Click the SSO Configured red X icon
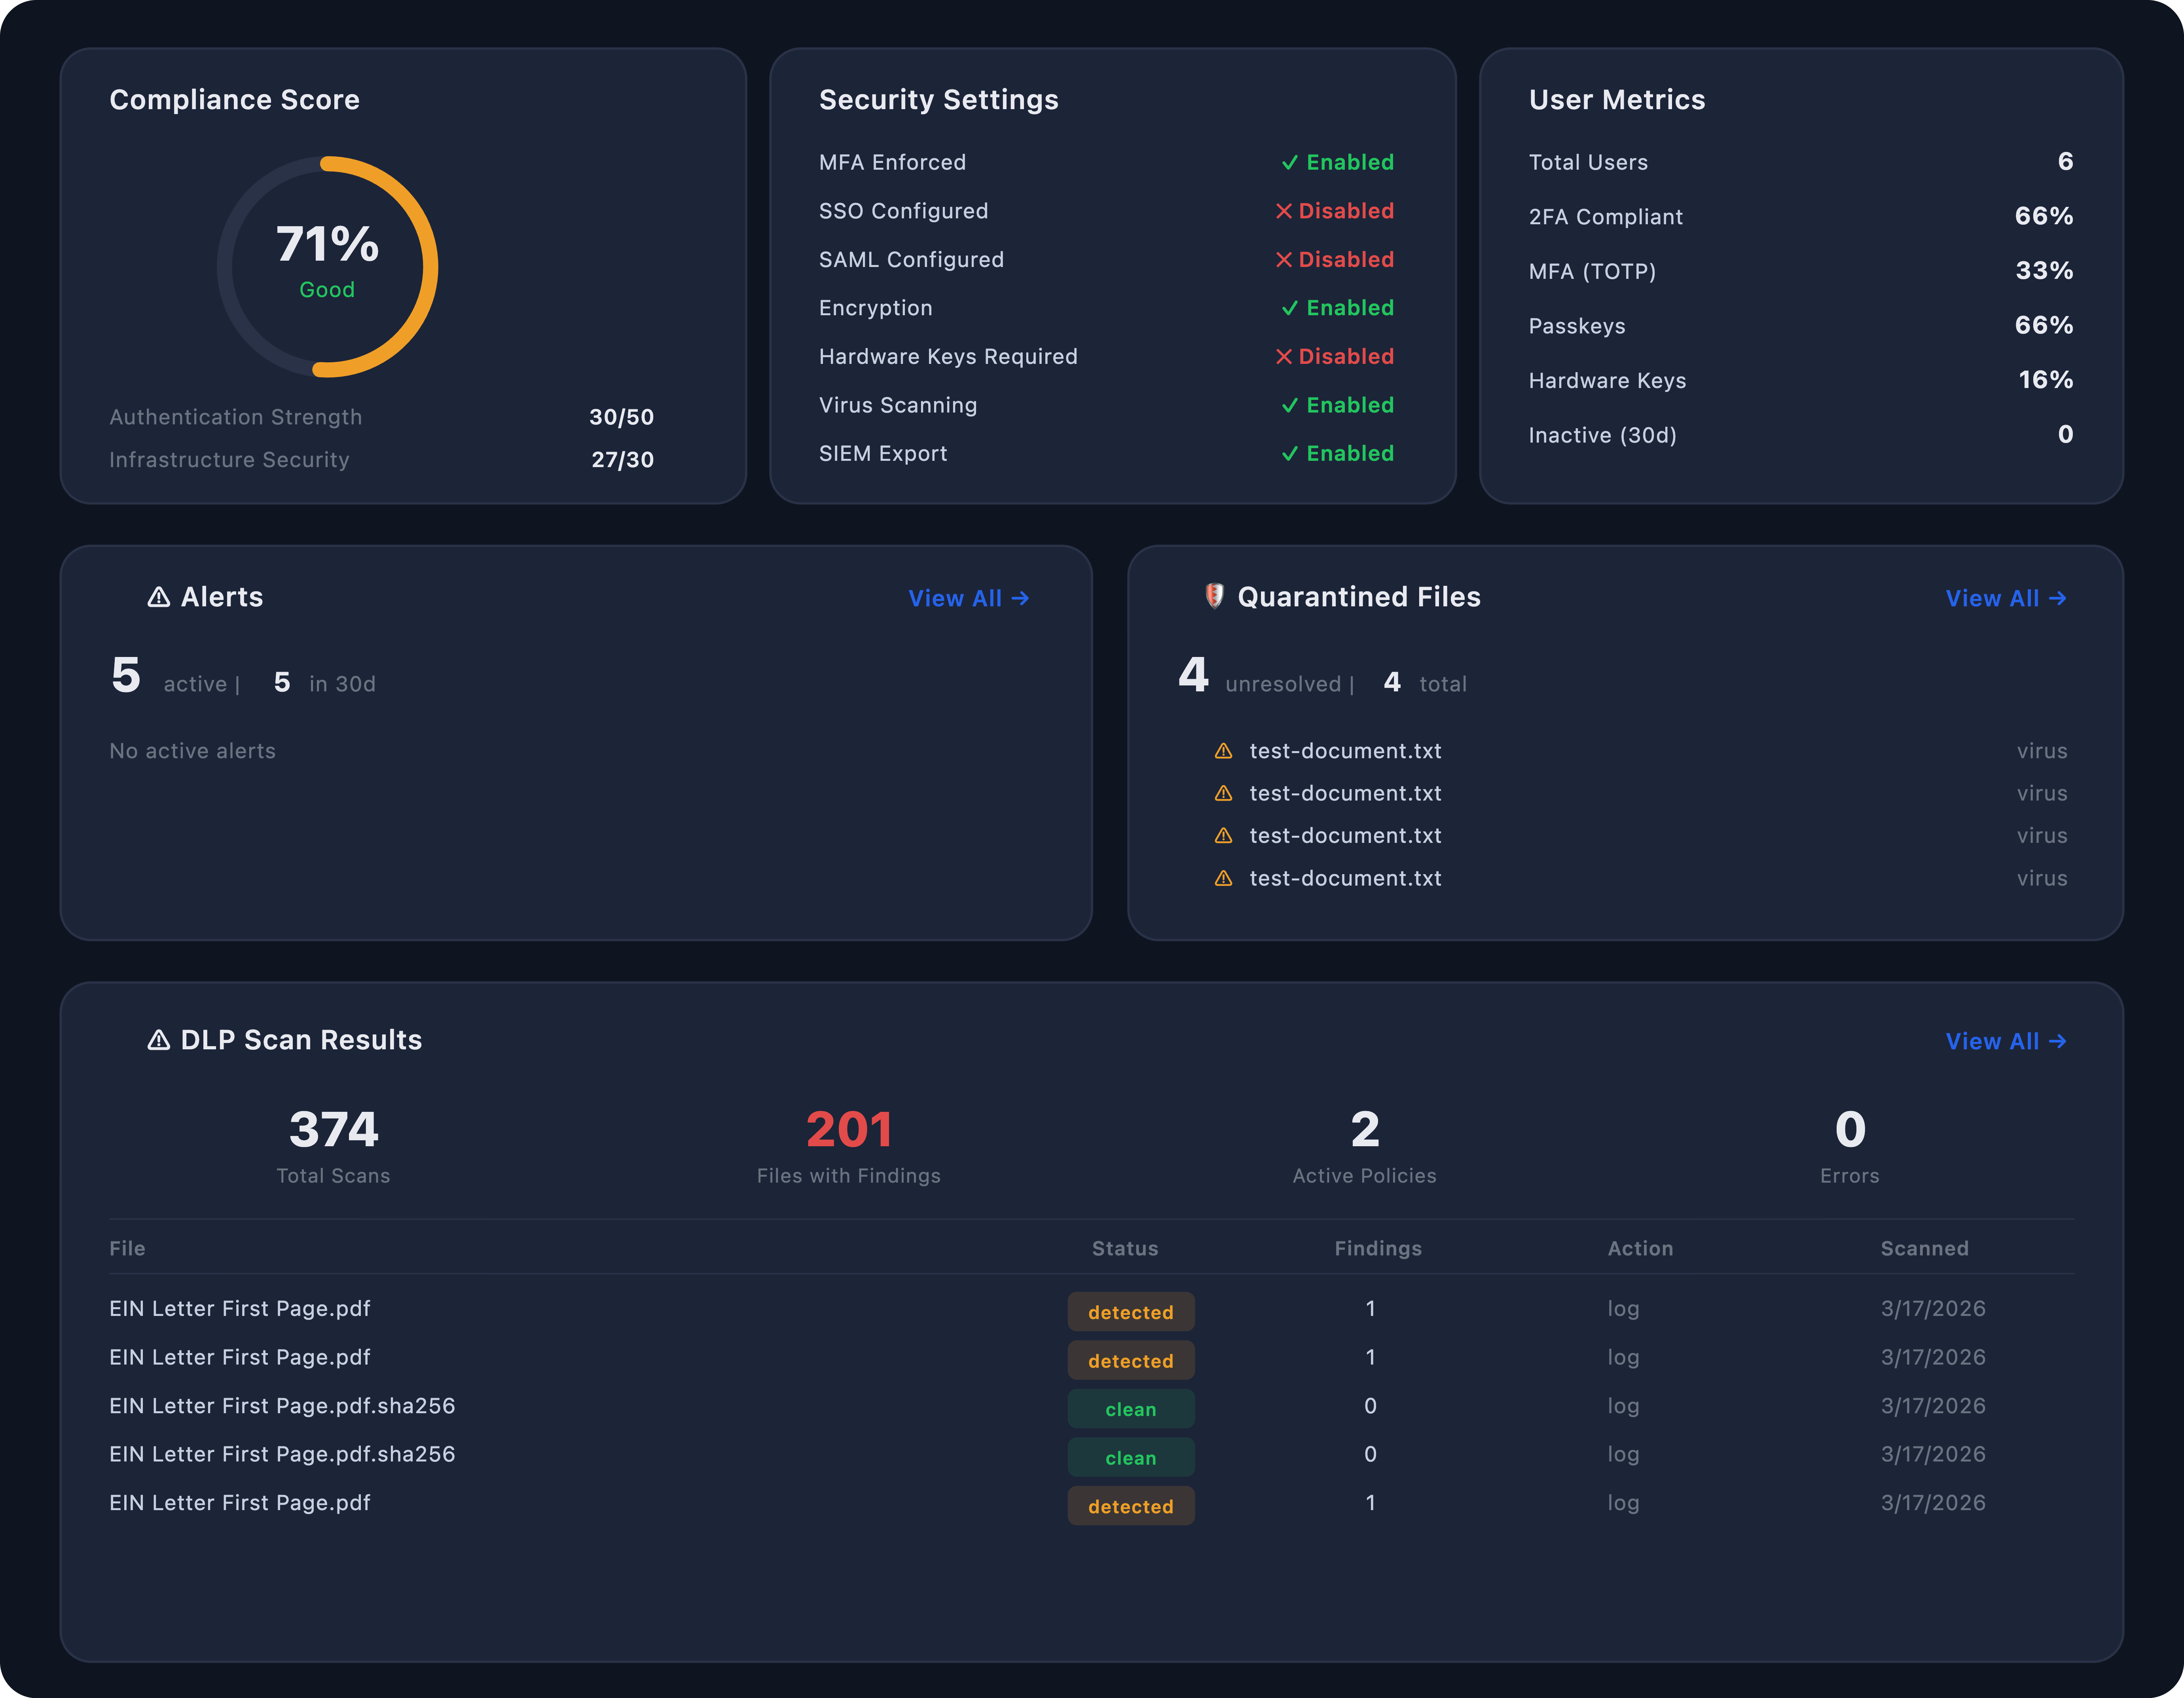 pyautogui.click(x=1283, y=211)
